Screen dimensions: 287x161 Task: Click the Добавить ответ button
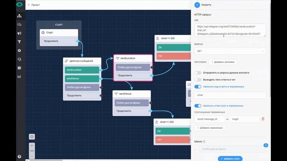pyautogui.click(x=230, y=159)
